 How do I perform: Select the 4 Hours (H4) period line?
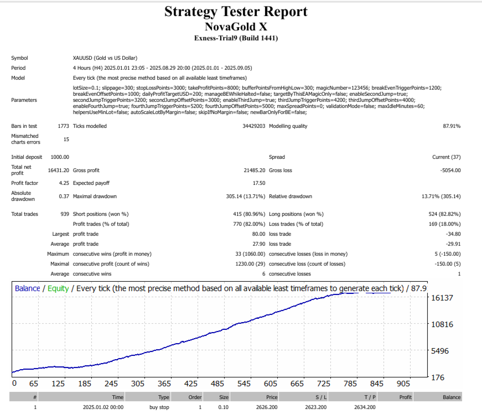(162, 68)
